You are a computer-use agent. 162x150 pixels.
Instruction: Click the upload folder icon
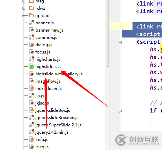click(x=32, y=15)
